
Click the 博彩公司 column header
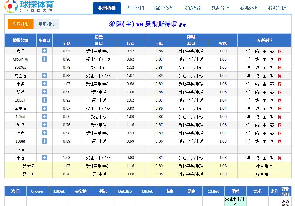pyautogui.click(x=20, y=40)
